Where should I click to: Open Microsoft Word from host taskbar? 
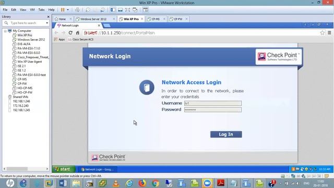tap(63, 183)
